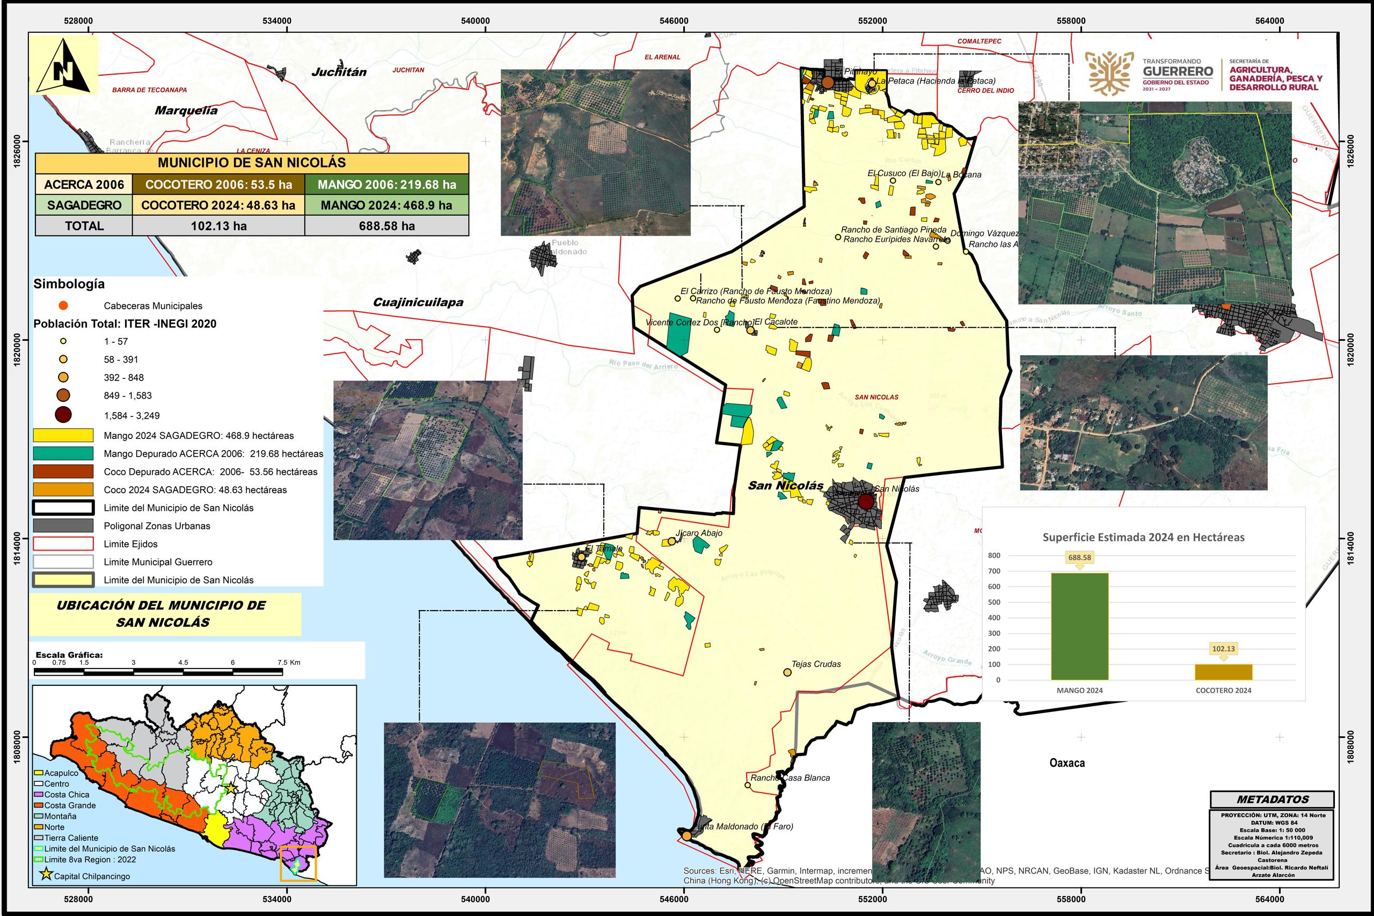This screenshot has width=1374, height=916.
Task: Click the orange location box on inset map
Action: (298, 863)
